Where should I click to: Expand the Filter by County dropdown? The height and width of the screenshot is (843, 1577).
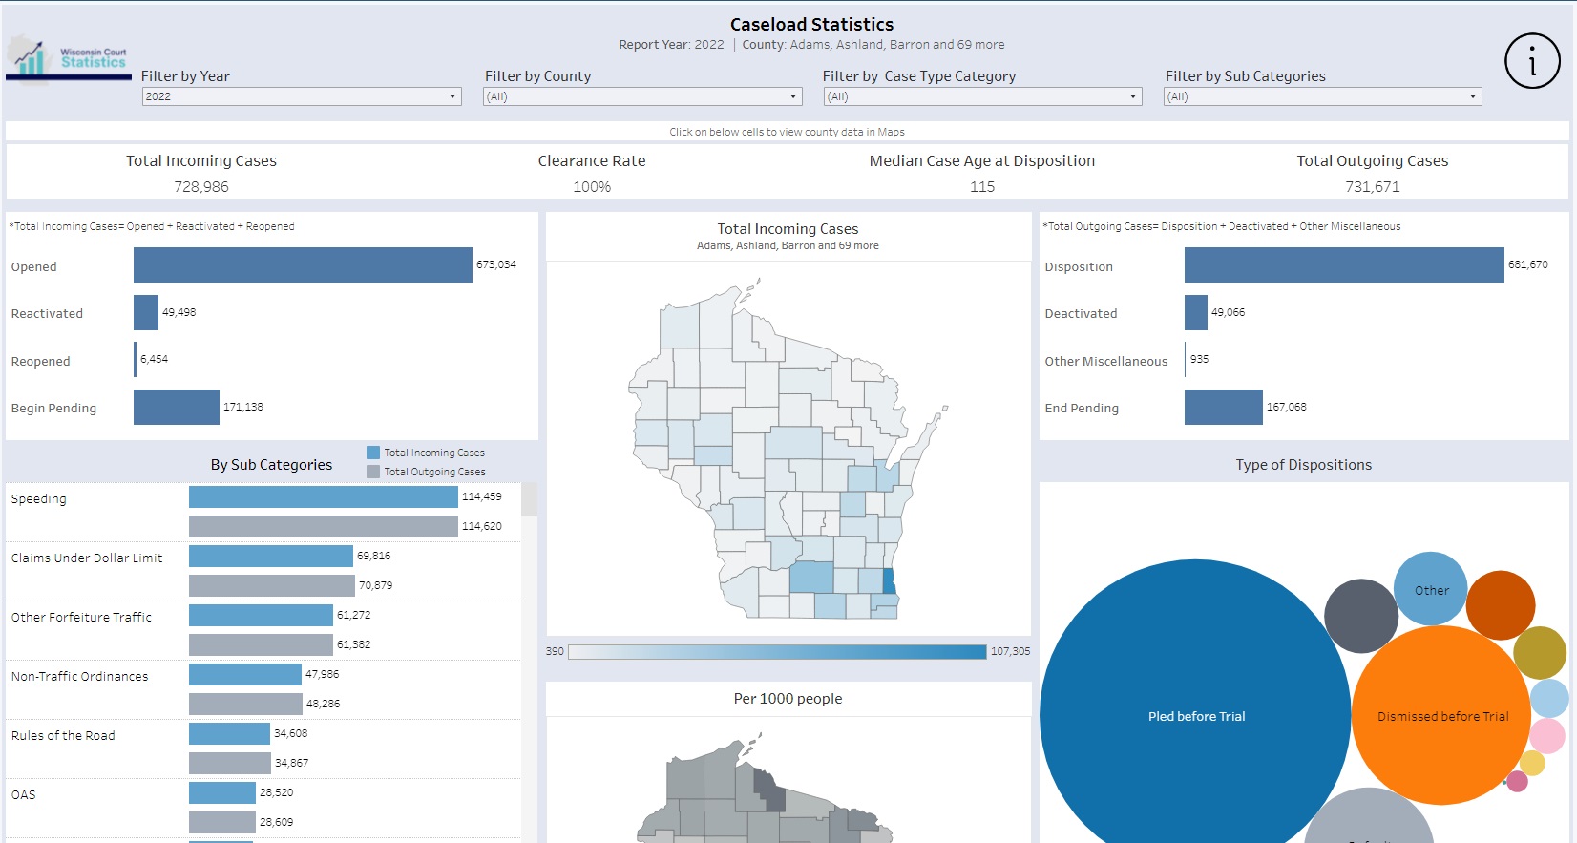tap(641, 96)
